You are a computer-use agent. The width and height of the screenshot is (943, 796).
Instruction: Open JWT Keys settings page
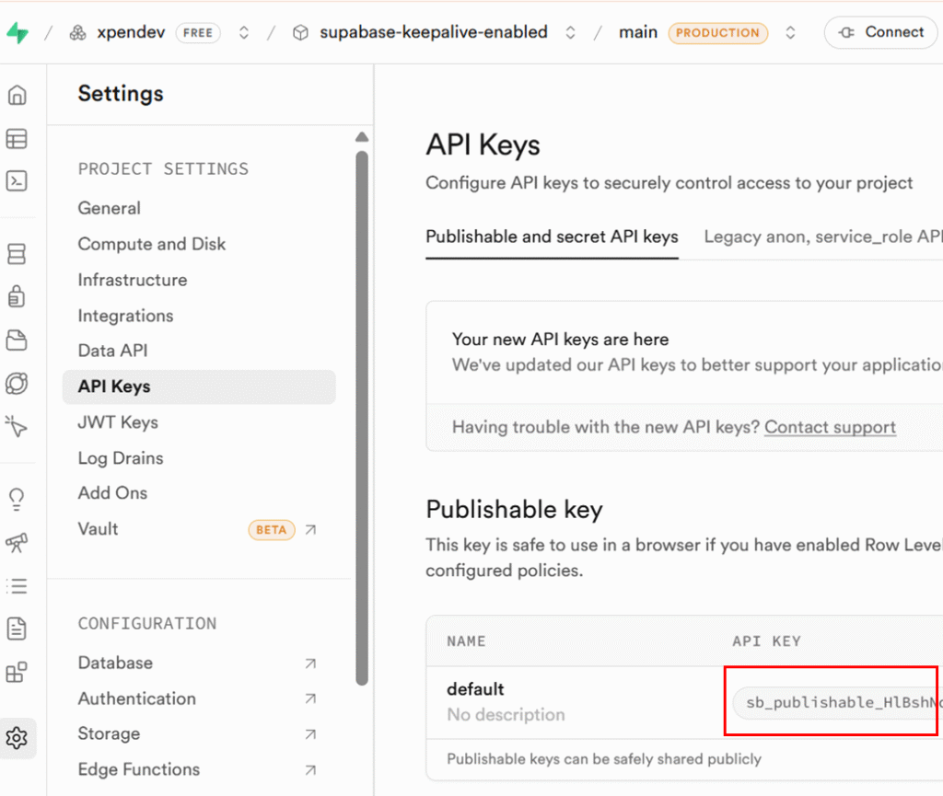click(x=118, y=422)
